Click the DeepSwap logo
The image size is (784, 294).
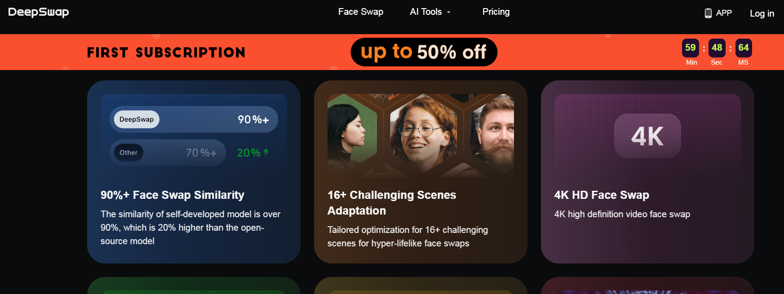pos(39,12)
